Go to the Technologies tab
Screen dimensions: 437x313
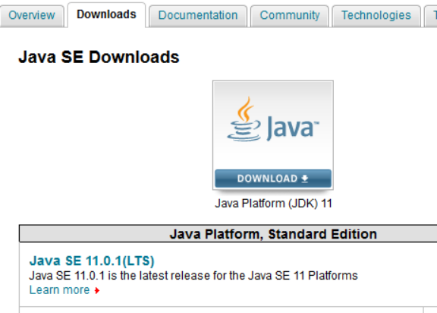pyautogui.click(x=376, y=15)
